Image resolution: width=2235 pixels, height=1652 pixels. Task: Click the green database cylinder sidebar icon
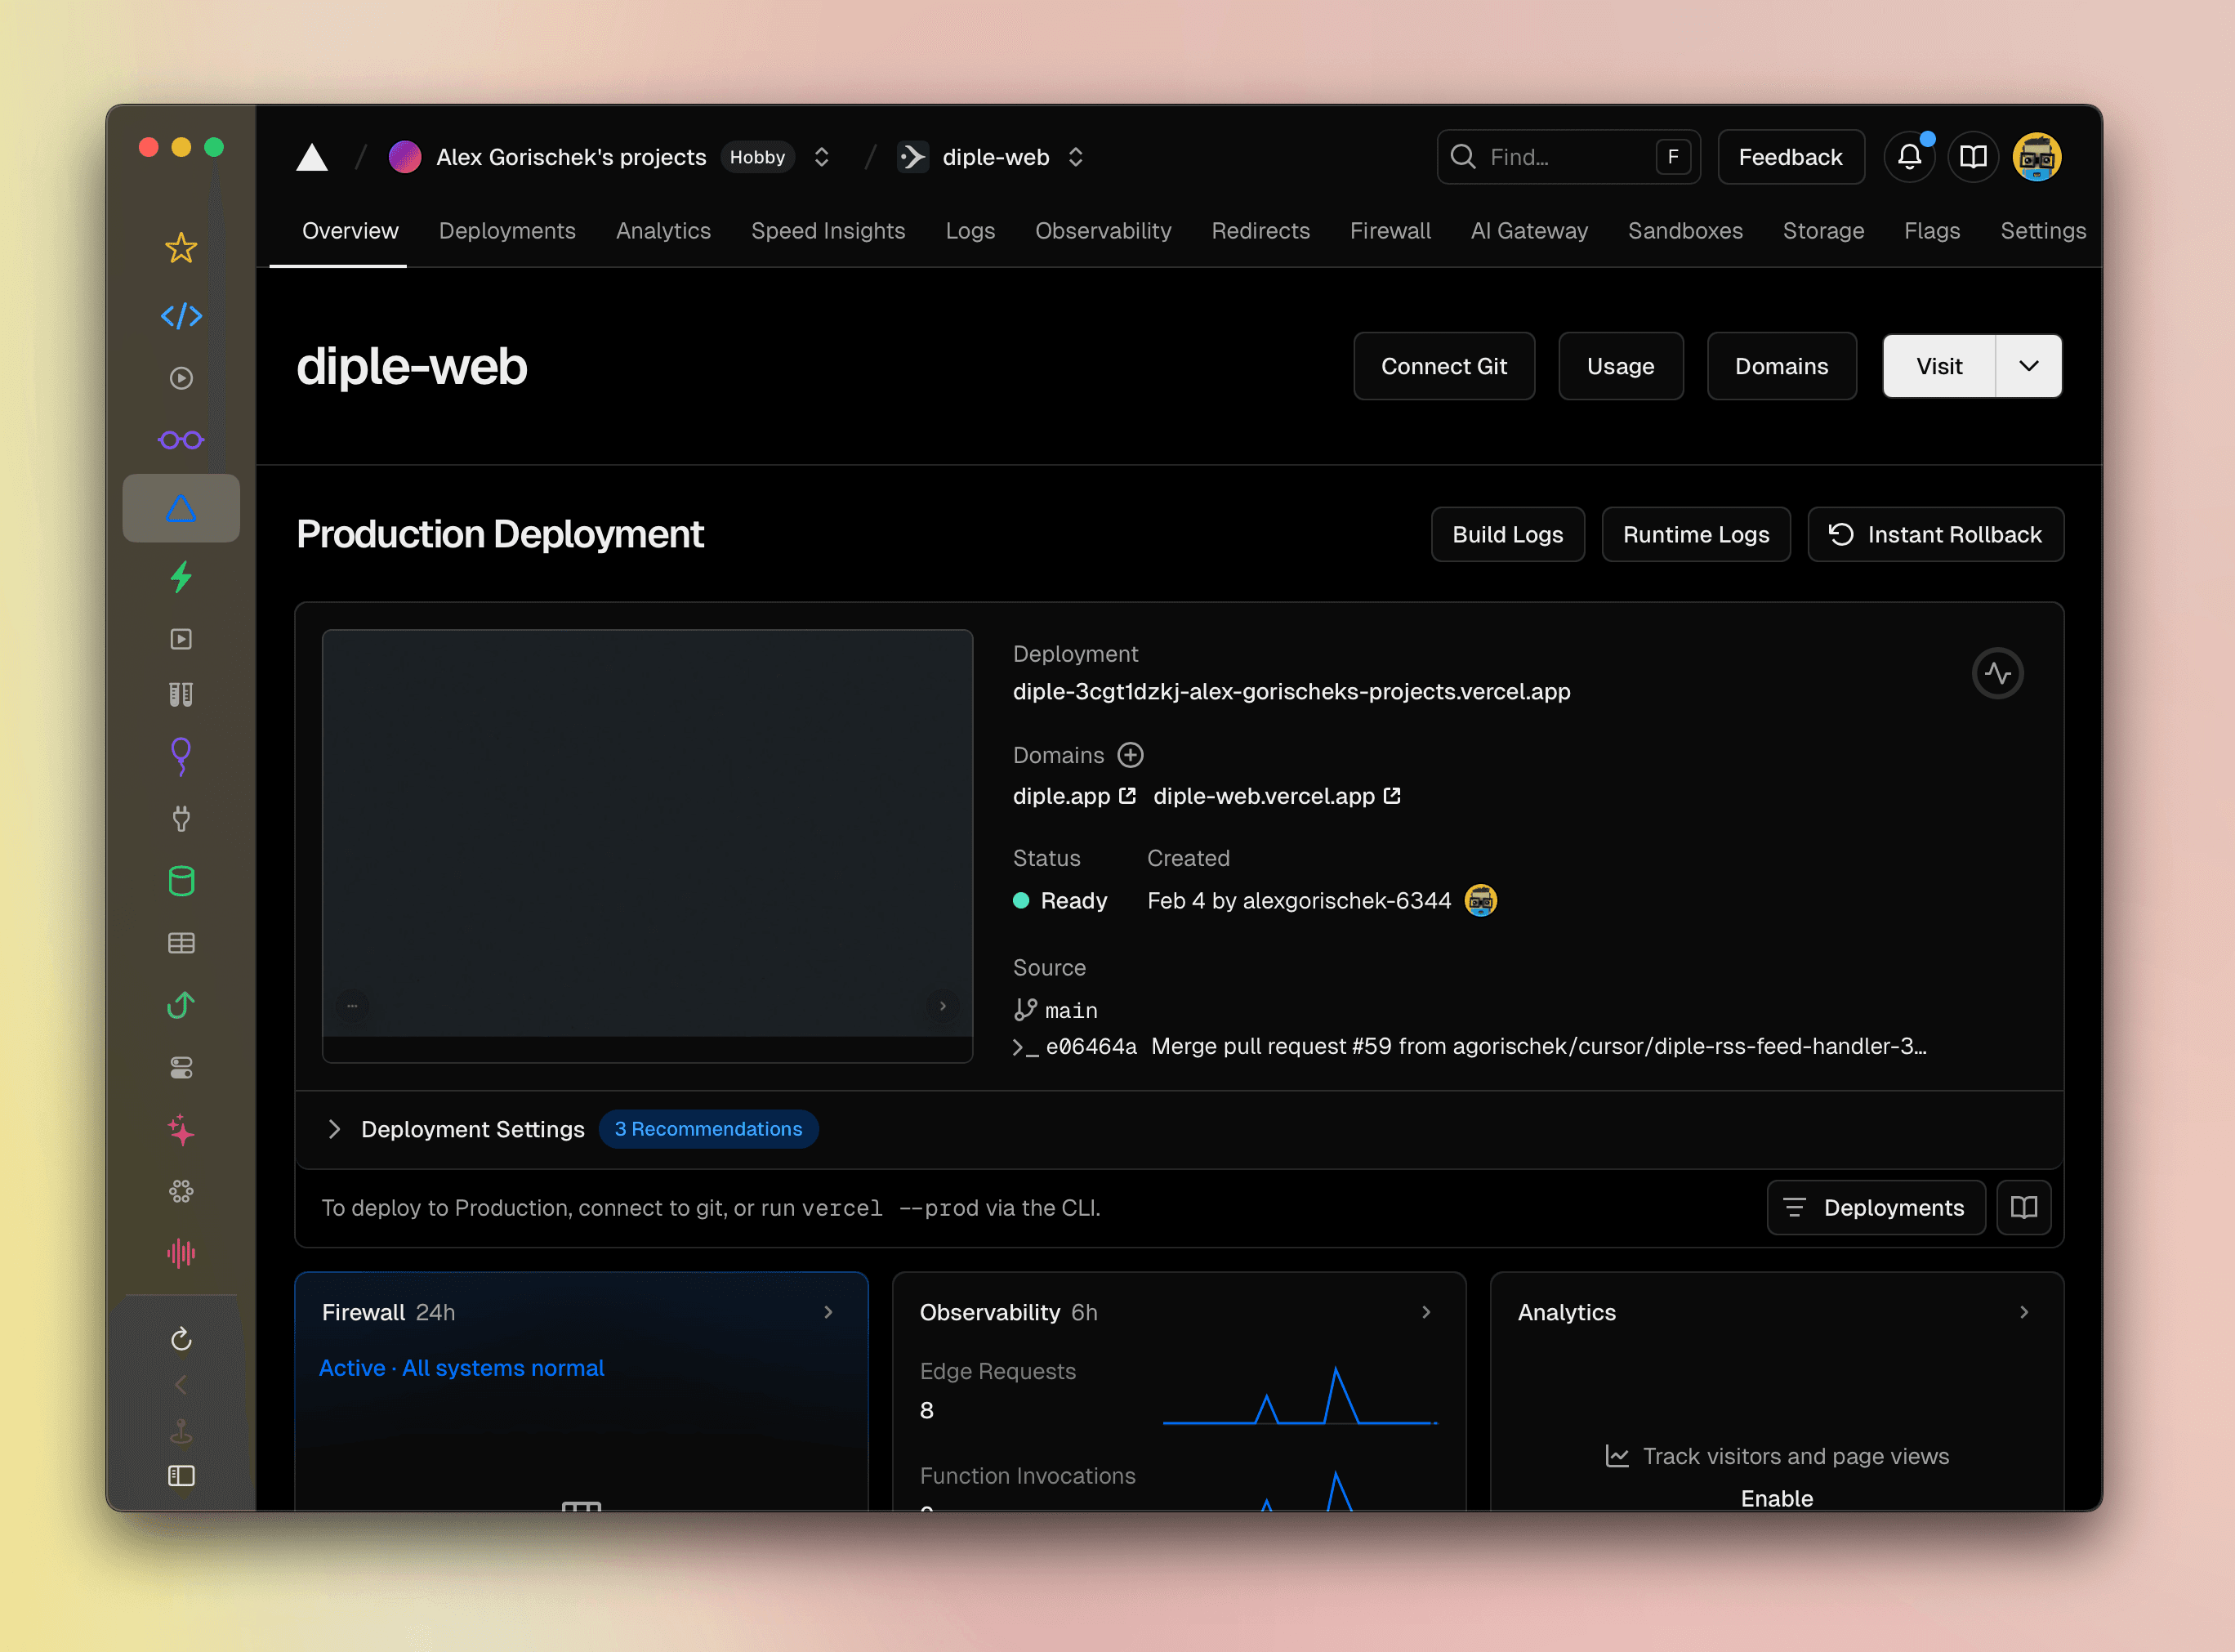click(x=181, y=881)
